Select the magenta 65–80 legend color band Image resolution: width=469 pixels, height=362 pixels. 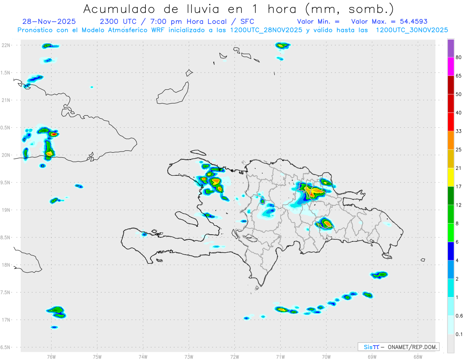coord(451,67)
